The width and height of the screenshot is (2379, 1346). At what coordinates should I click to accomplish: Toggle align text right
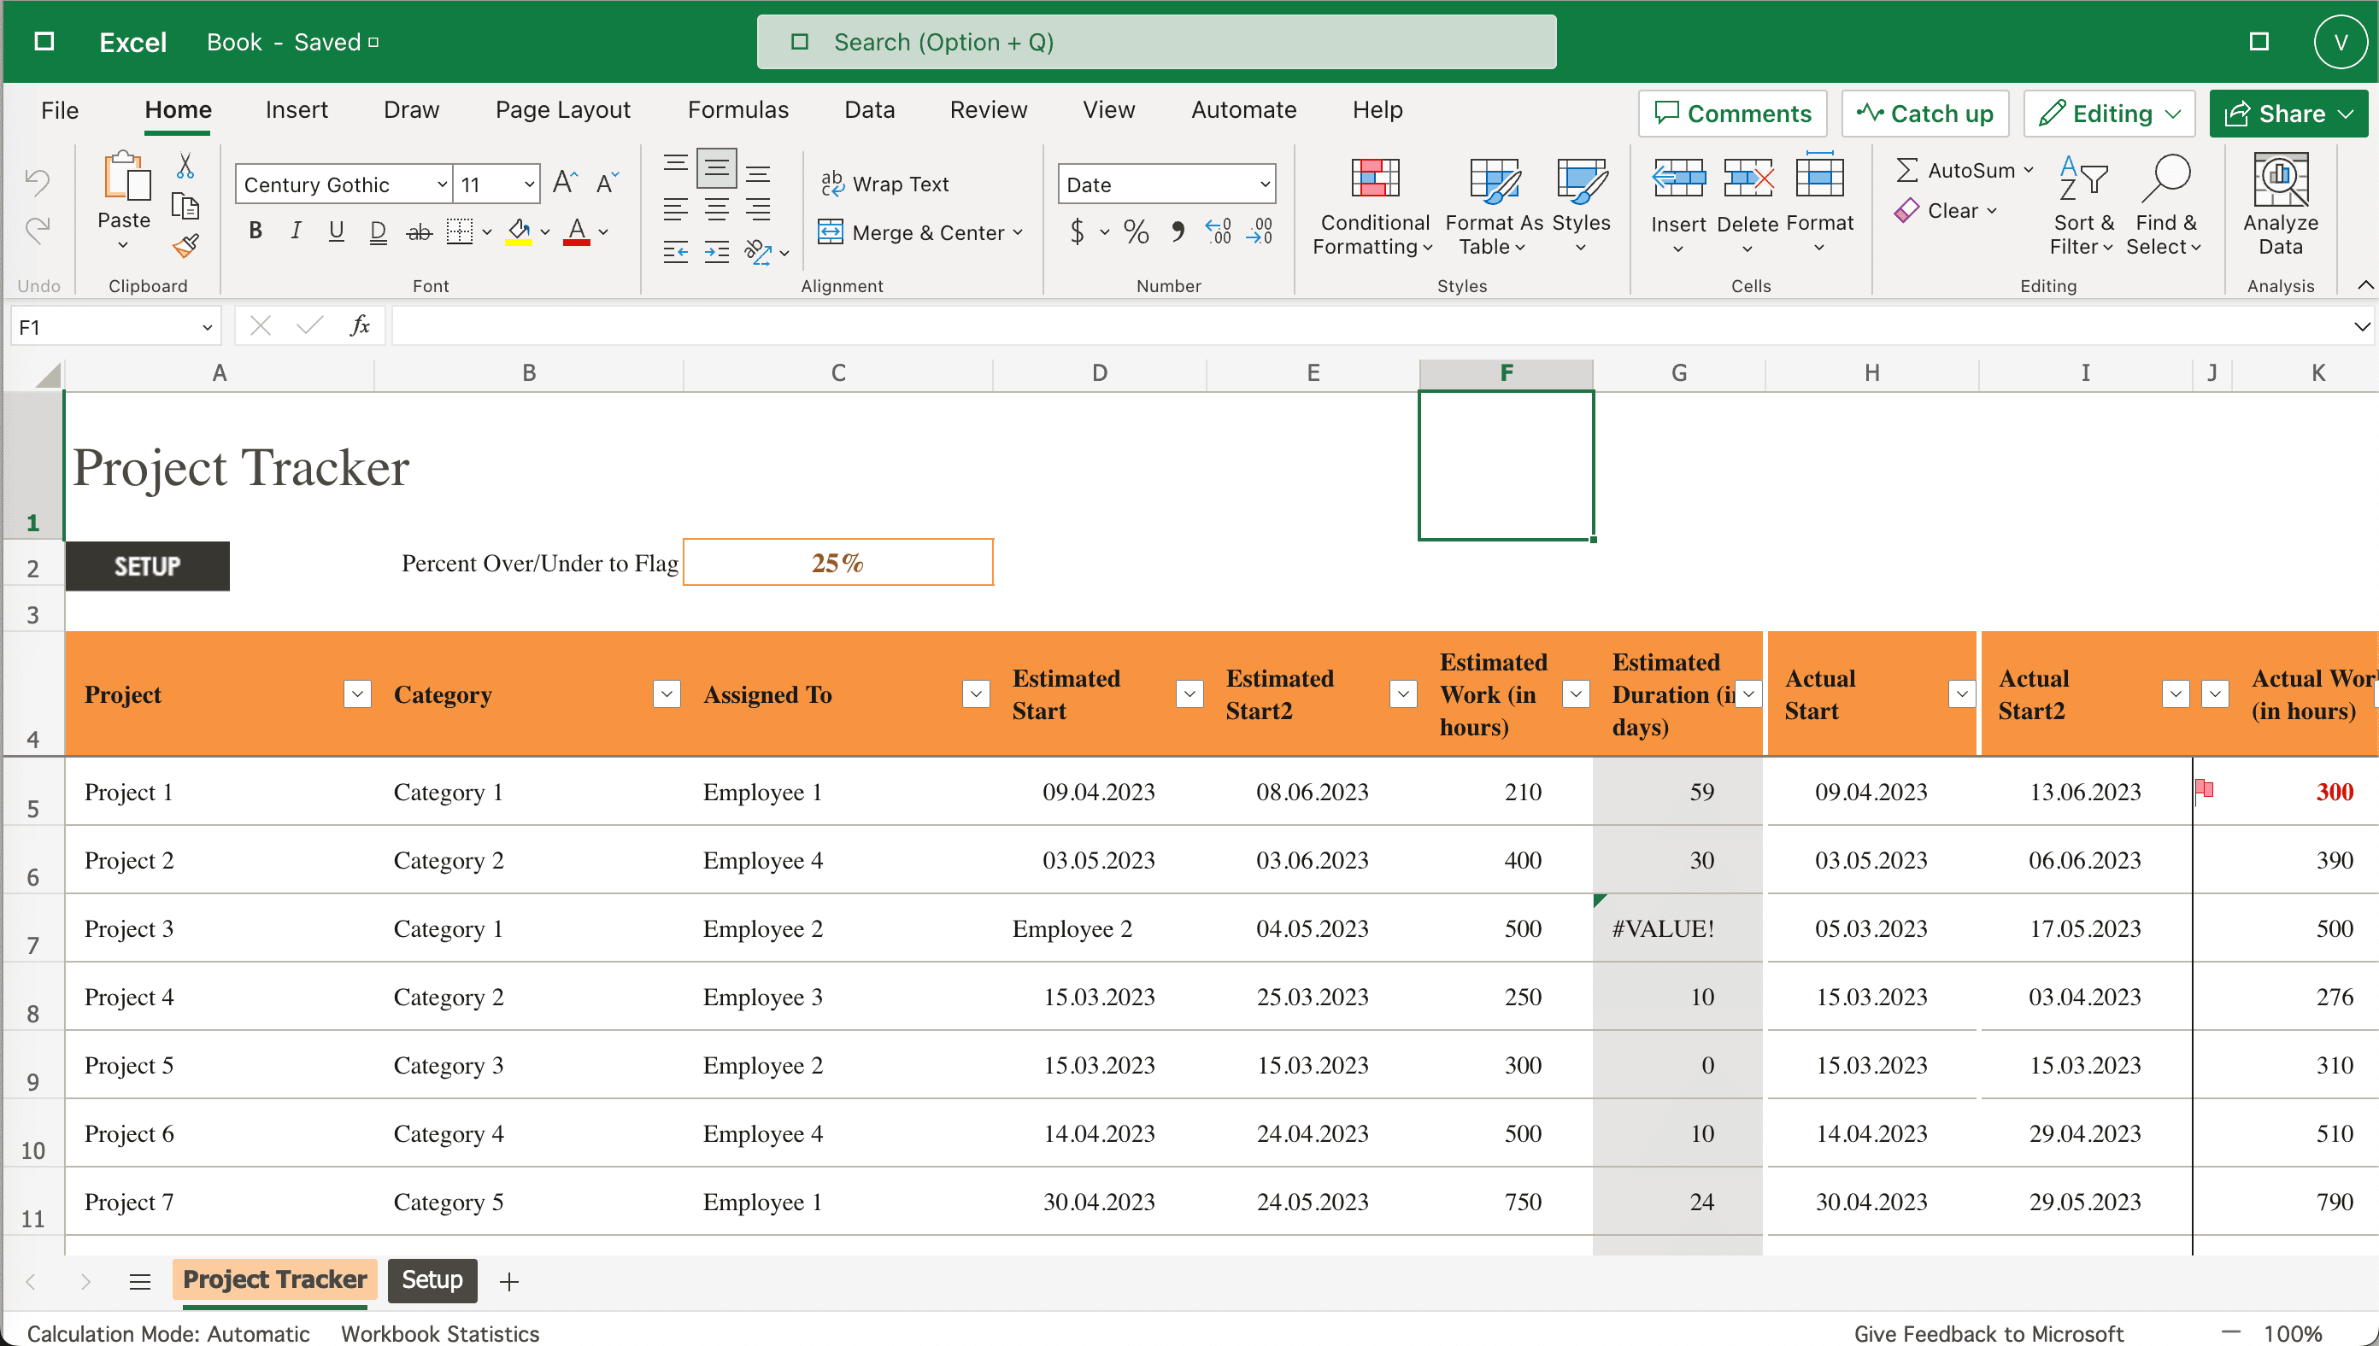click(x=758, y=210)
